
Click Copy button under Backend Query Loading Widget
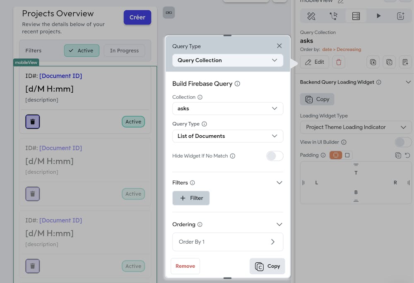point(317,99)
